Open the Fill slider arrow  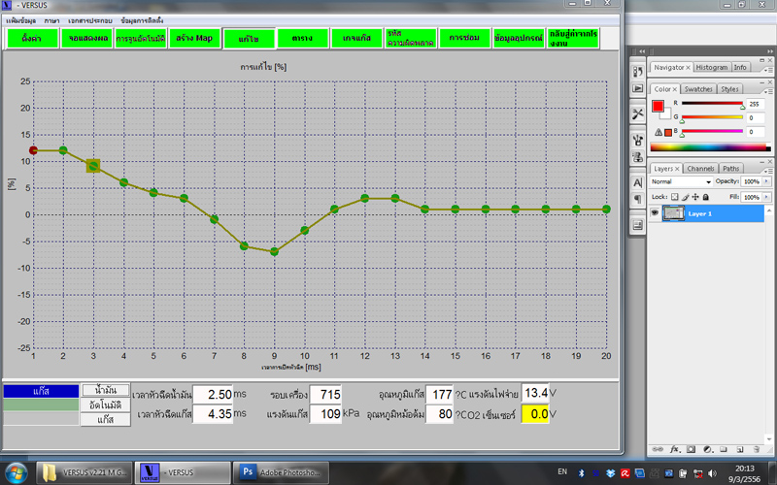766,197
